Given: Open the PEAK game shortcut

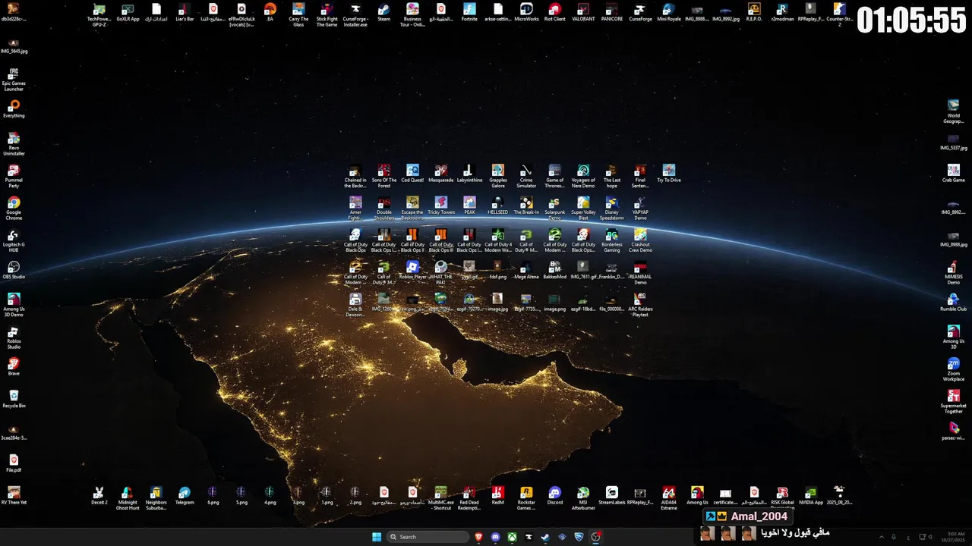Looking at the screenshot, I should 469,205.
